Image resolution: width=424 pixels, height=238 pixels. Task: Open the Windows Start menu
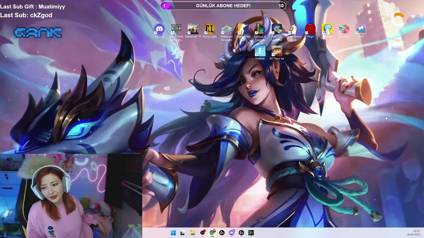[x=173, y=233]
